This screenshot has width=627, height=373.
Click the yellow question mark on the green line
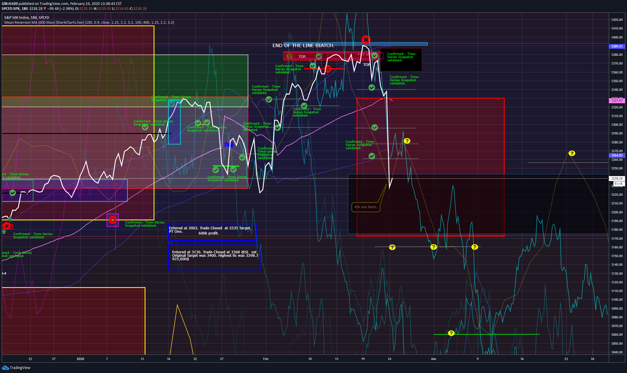[x=451, y=333]
